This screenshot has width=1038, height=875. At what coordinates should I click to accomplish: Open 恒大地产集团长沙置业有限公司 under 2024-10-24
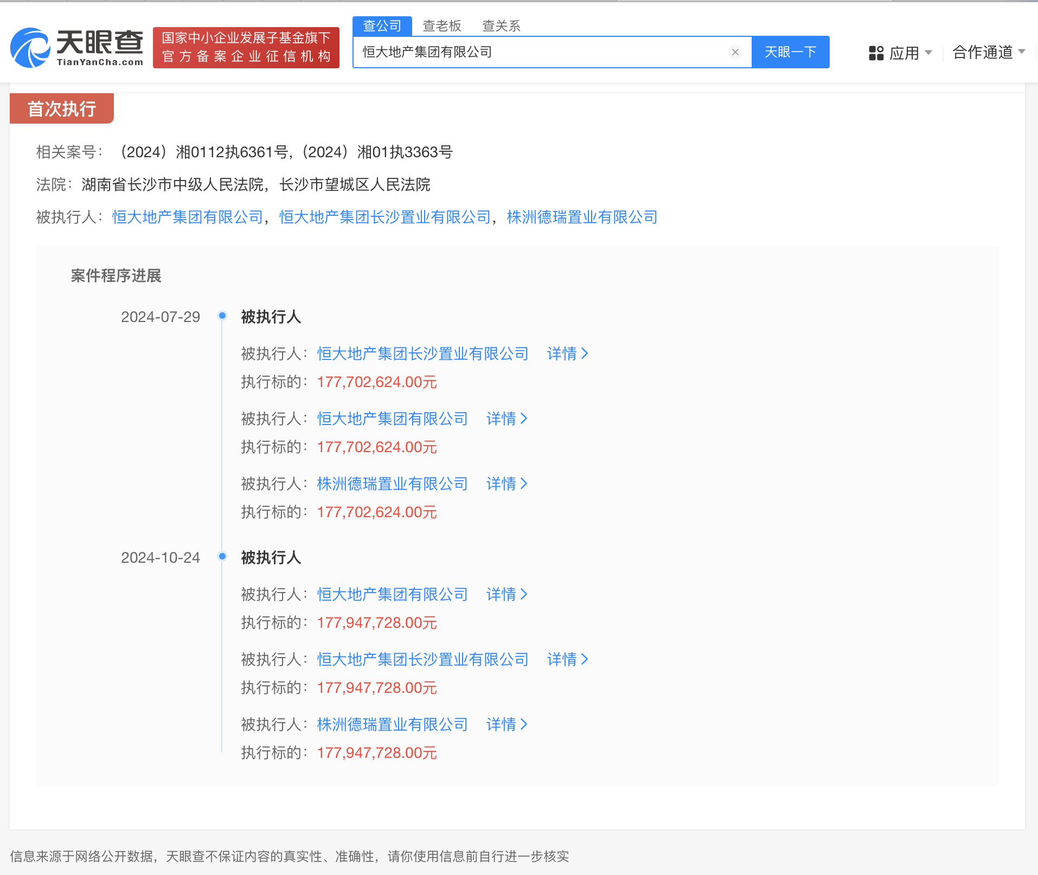click(x=422, y=660)
